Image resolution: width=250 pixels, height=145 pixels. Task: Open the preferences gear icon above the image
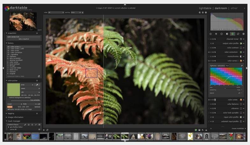point(206,12)
